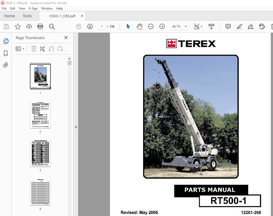Select the Hand tool in the toolbar

pos(139,27)
